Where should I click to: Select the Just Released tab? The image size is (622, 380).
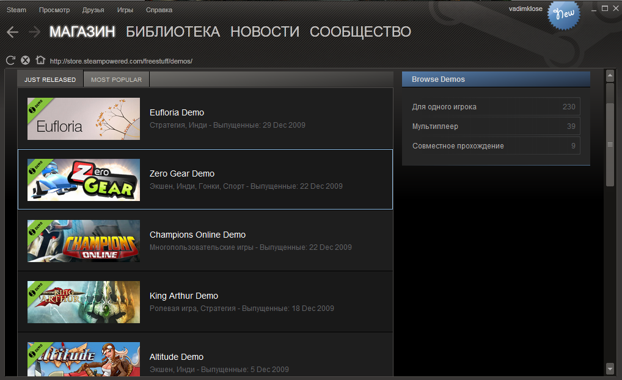coord(50,79)
